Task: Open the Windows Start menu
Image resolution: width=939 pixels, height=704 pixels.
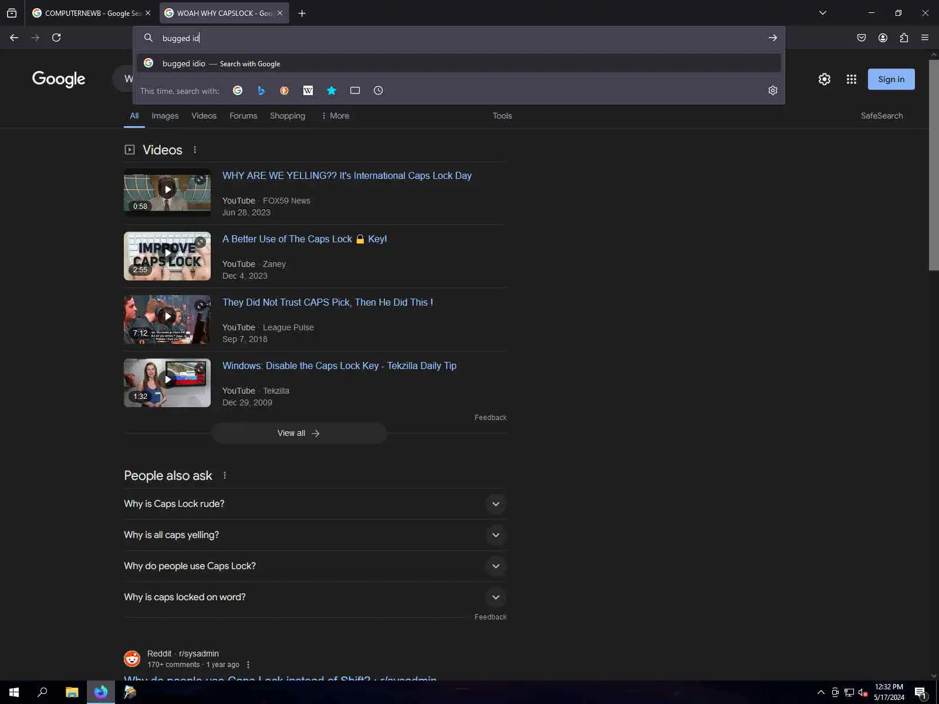Action: [14, 692]
